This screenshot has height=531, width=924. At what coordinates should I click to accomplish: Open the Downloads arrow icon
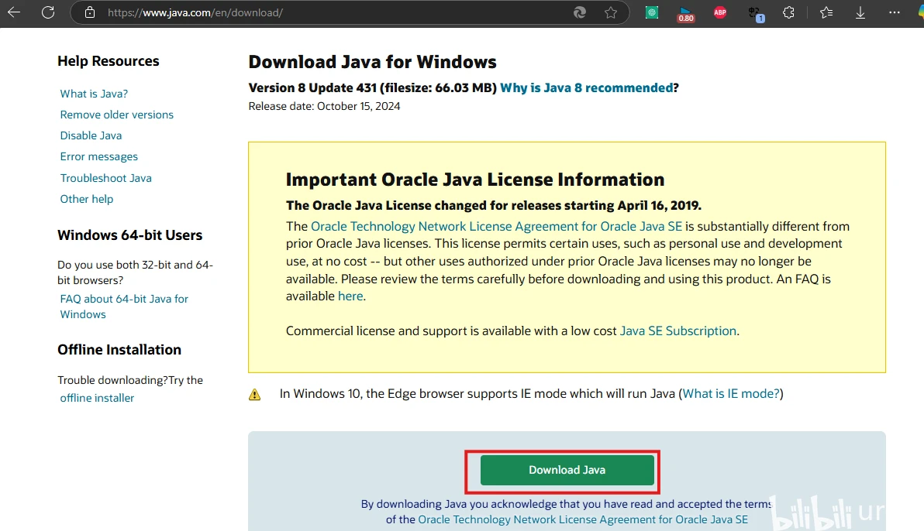click(860, 12)
